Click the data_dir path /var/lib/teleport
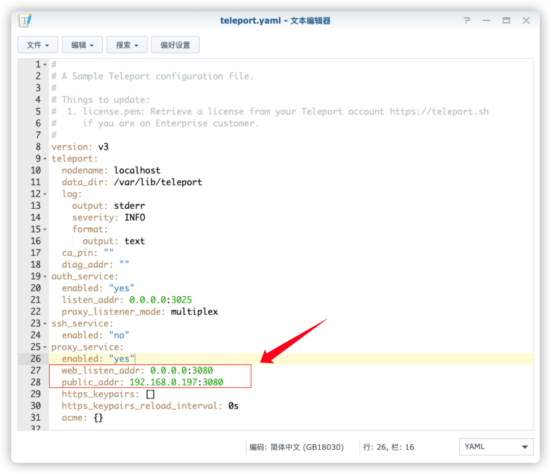This screenshot has height=474, width=551. point(158,182)
